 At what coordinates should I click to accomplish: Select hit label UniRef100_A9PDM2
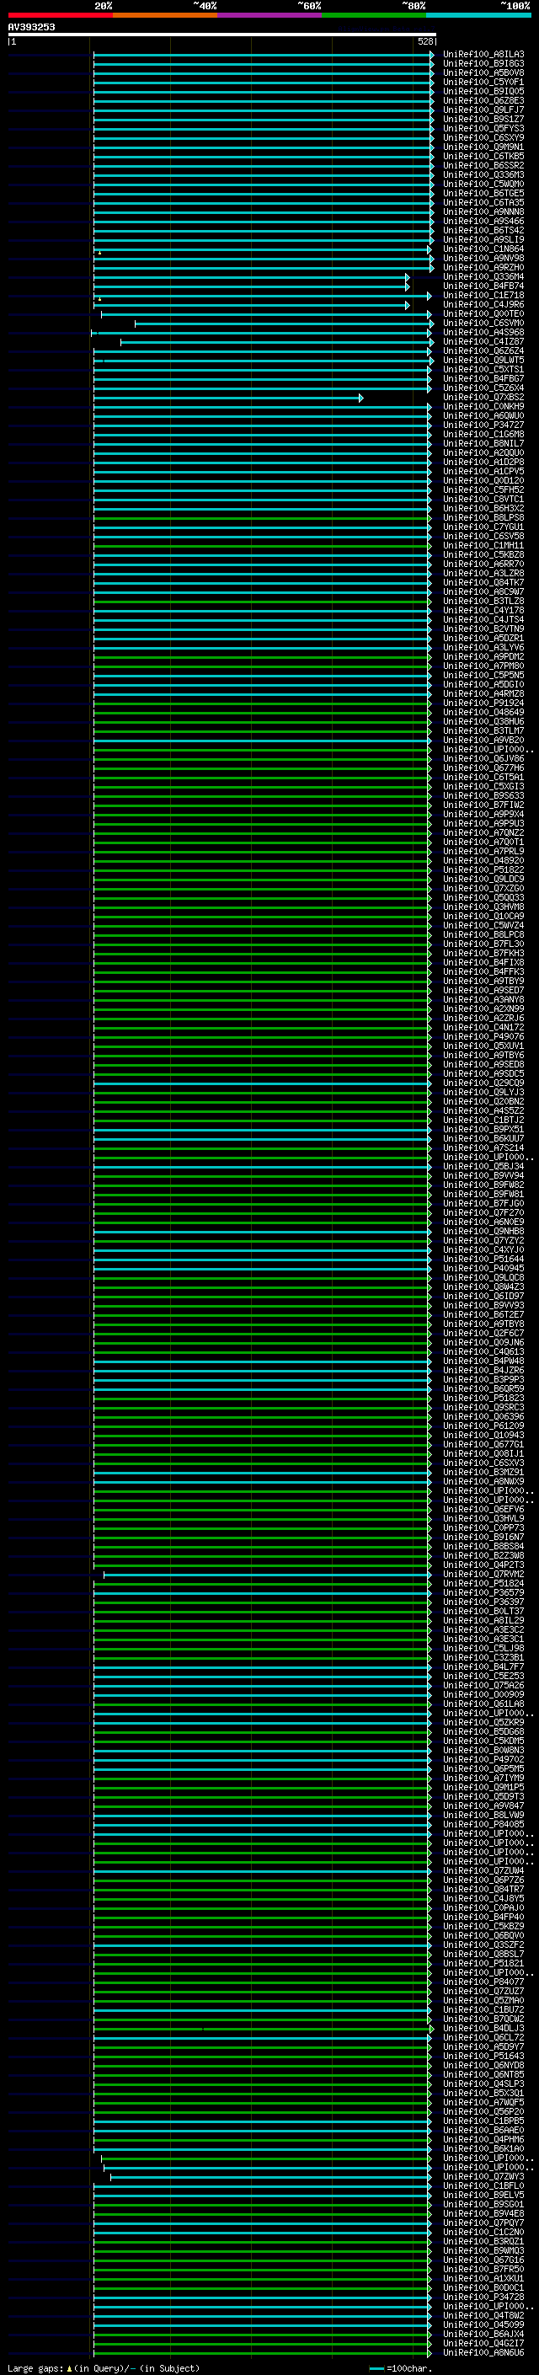483,656
